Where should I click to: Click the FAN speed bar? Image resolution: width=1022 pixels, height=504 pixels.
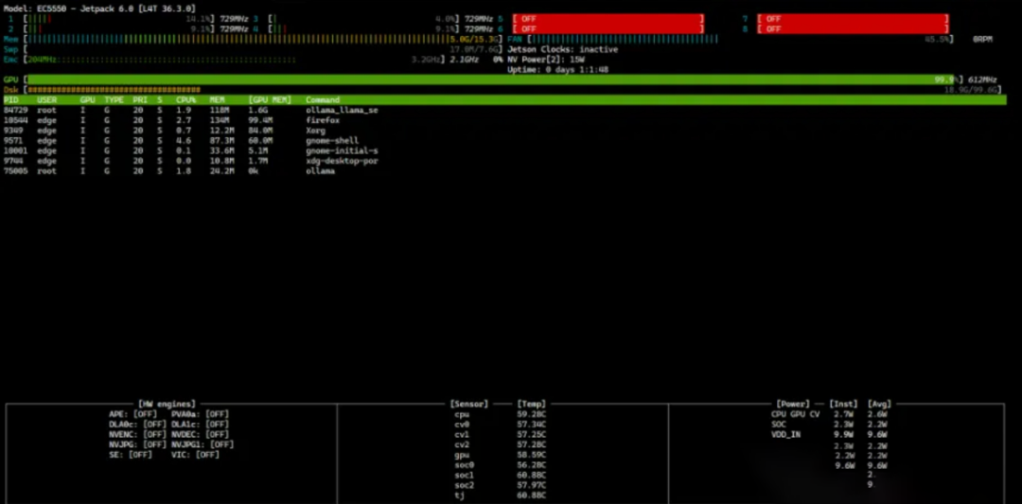point(740,40)
